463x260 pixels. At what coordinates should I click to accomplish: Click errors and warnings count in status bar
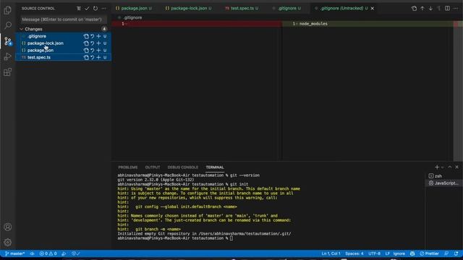tap(48, 253)
